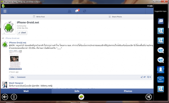Image resolution: width=169 pixels, height=103 pixels.
Task: Select the Wall tab
Action: (26, 91)
